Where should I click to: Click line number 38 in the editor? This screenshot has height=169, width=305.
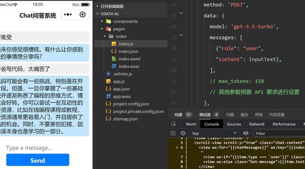tap(174, 48)
